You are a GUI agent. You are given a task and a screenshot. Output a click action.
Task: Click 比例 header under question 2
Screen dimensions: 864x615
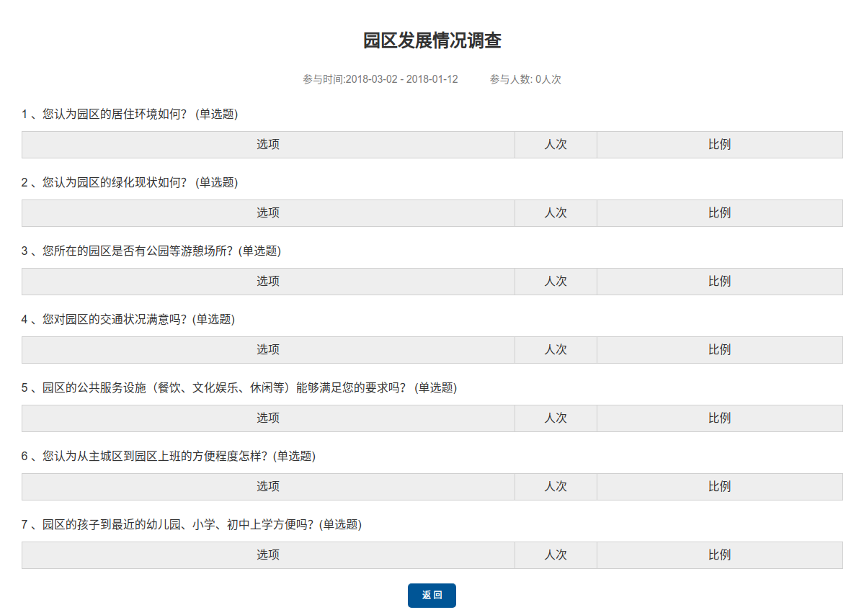pyautogui.click(x=719, y=213)
